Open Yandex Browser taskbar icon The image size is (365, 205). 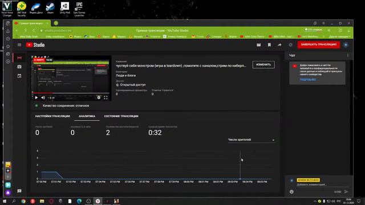(98, 201)
